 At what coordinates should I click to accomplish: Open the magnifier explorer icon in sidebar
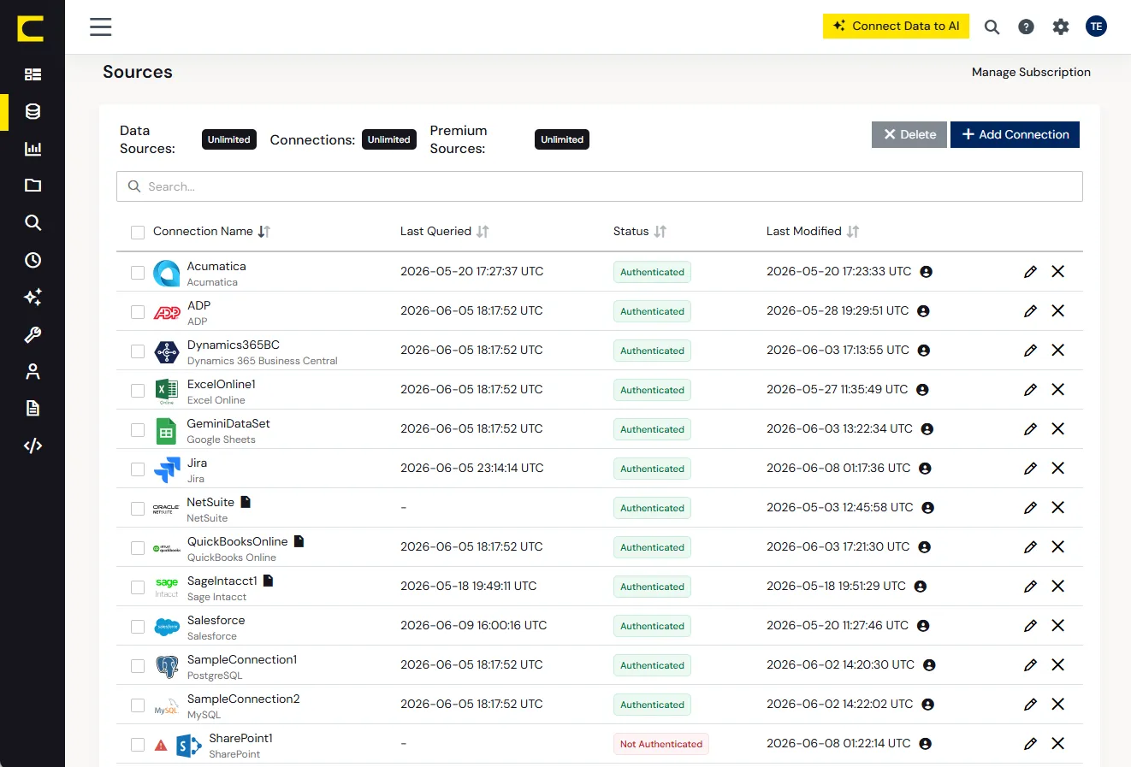pos(33,222)
